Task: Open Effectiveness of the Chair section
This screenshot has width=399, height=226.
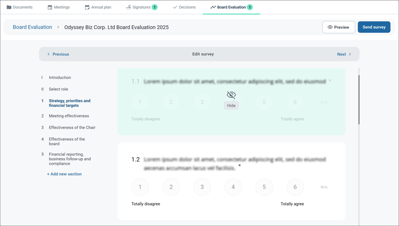Action: tap(72, 128)
